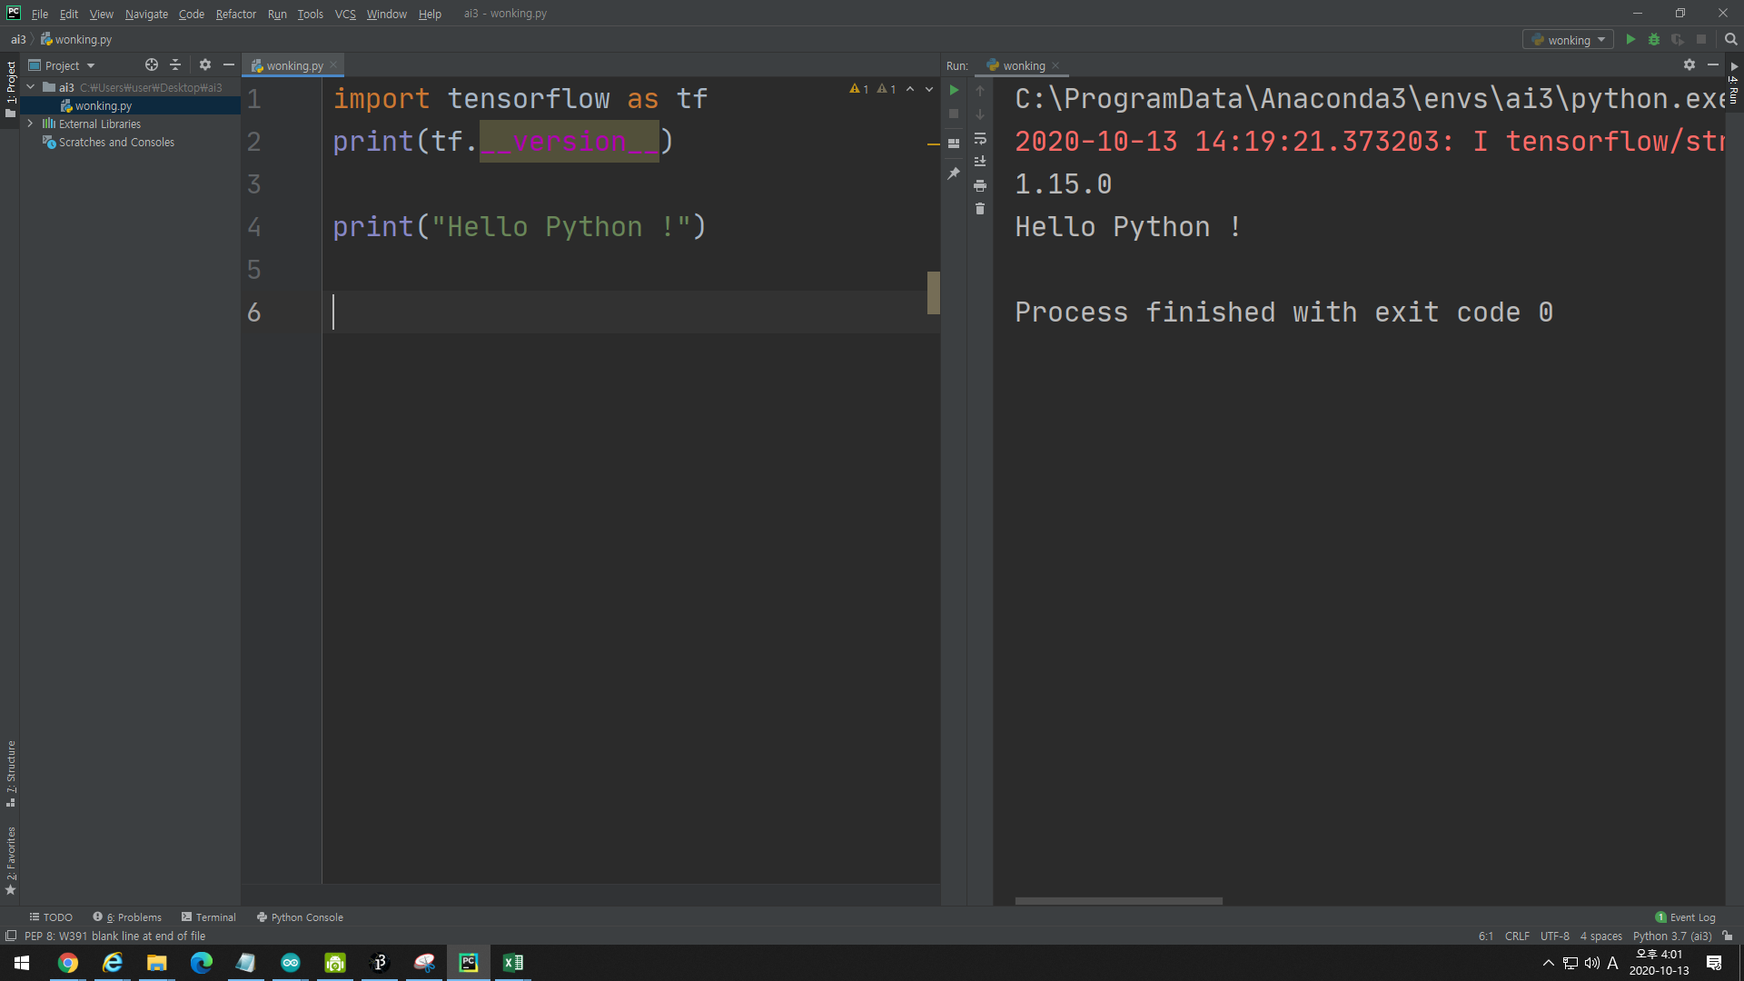The image size is (1744, 981).
Task: Click the locate file target icon
Action: 151,65
